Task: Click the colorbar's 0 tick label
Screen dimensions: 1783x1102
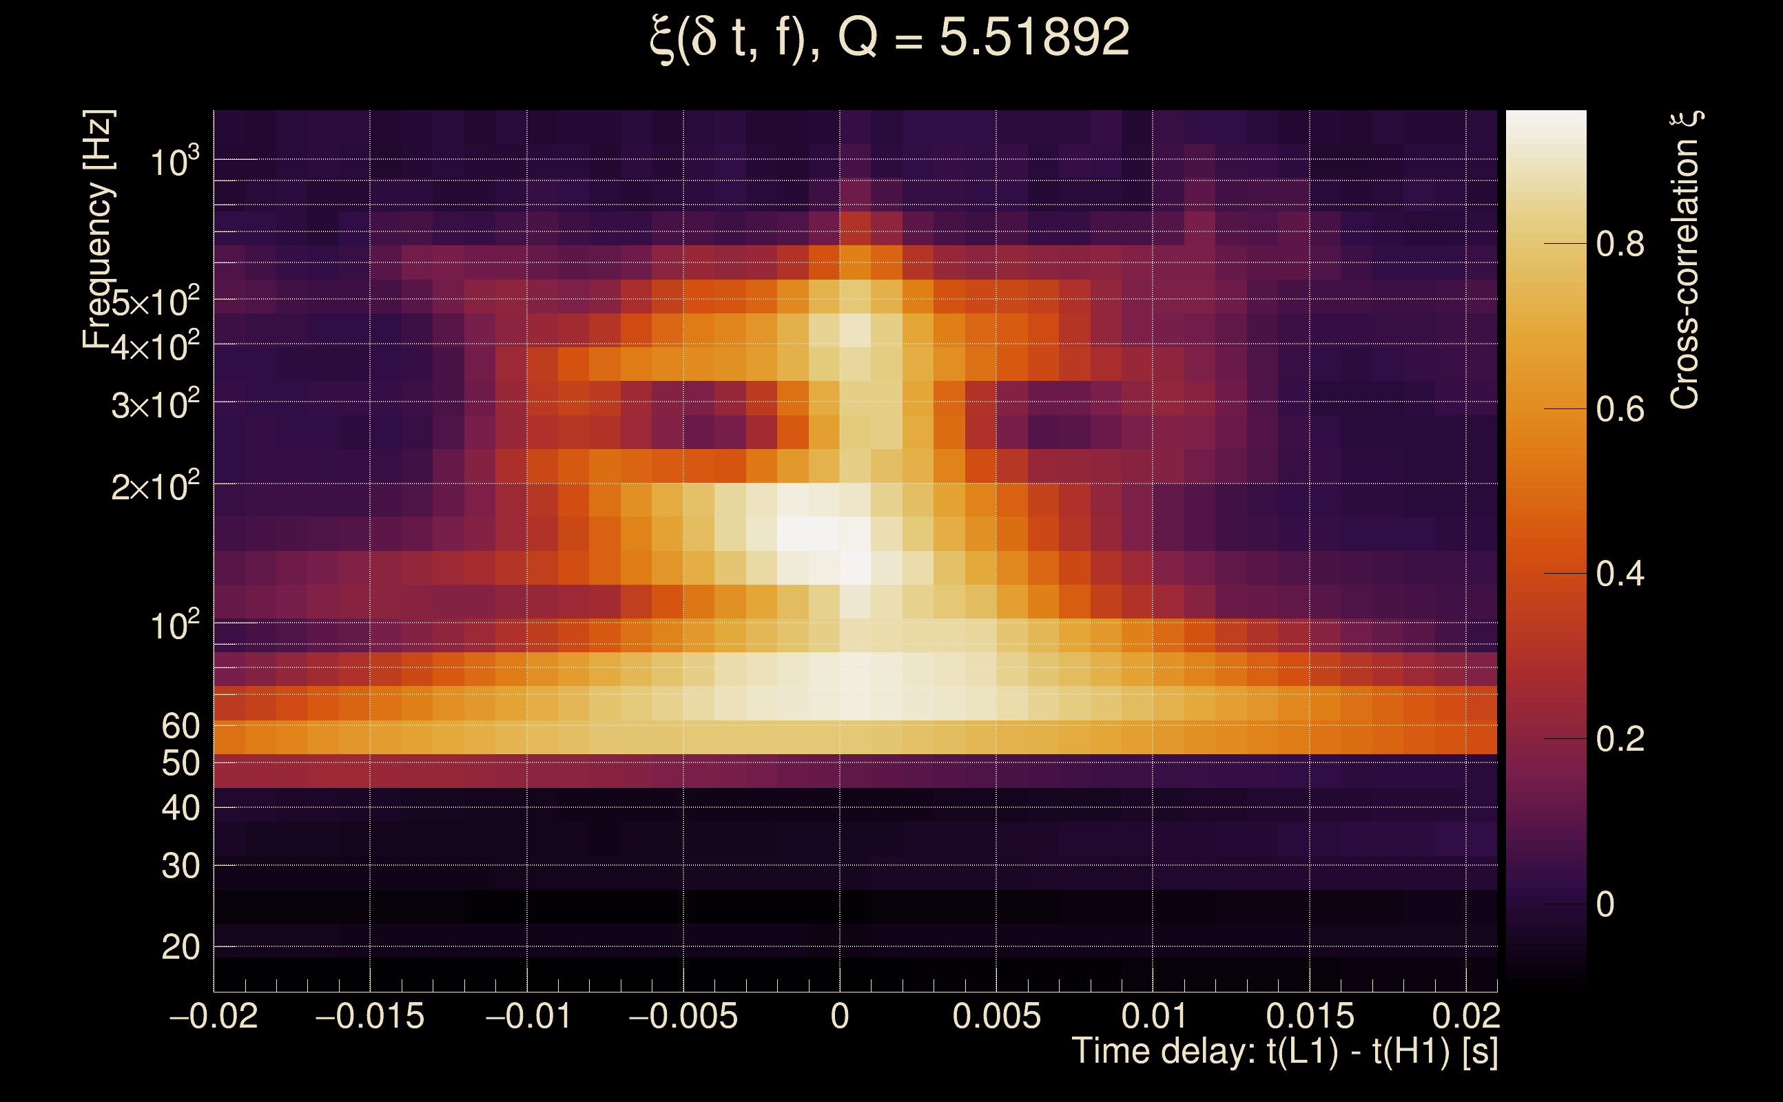Action: pos(1605,905)
